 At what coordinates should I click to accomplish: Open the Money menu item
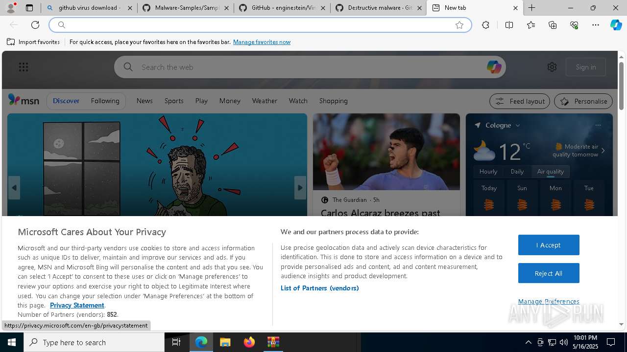tap(230, 101)
